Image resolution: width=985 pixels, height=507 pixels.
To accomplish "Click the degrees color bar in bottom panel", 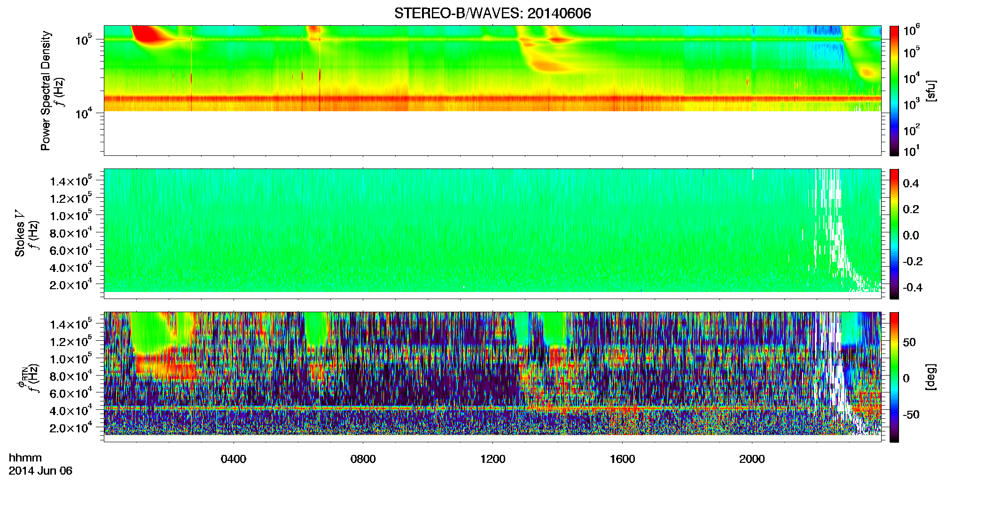I will (x=894, y=377).
